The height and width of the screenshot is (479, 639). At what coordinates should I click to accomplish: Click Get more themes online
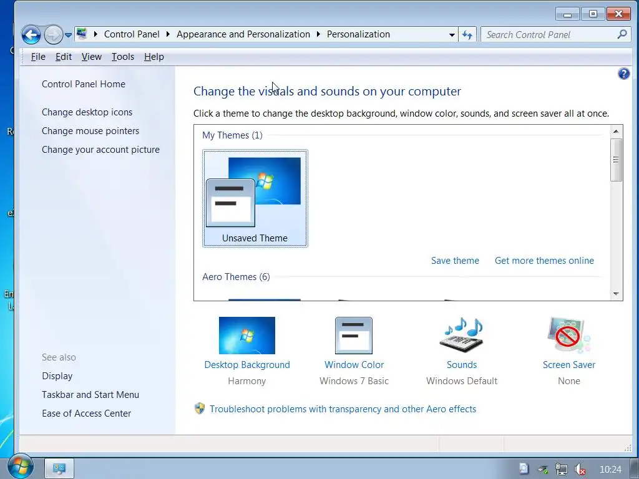pos(544,261)
